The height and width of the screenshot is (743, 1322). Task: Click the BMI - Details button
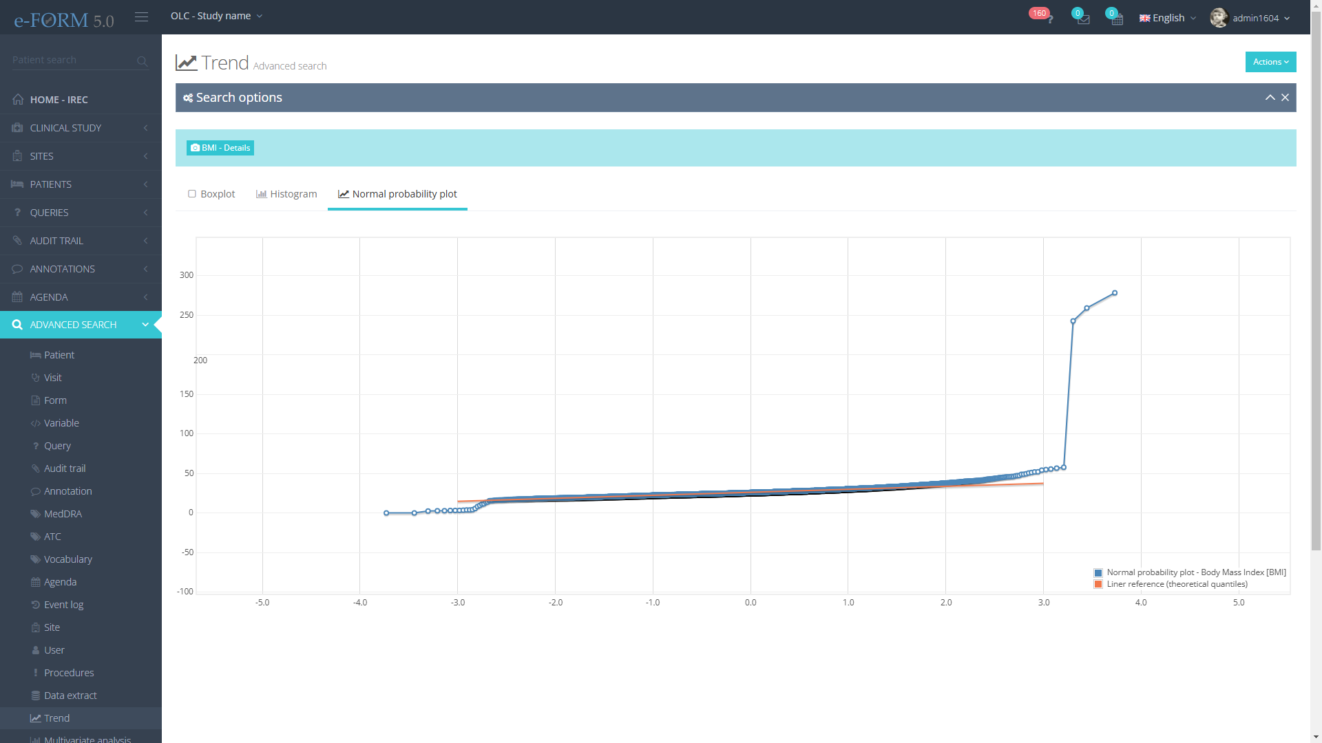(220, 148)
